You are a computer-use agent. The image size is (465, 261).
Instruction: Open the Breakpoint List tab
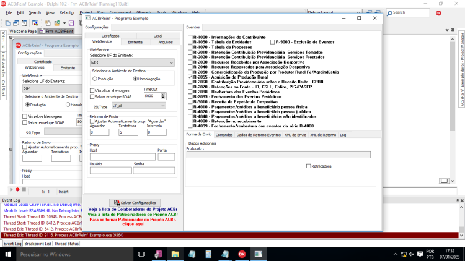pos(38,244)
